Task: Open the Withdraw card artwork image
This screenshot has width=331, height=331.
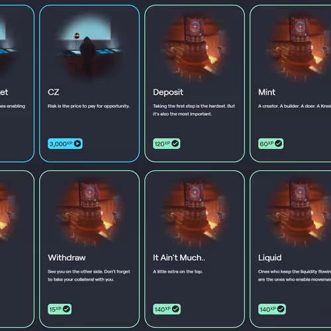Action: (x=89, y=213)
